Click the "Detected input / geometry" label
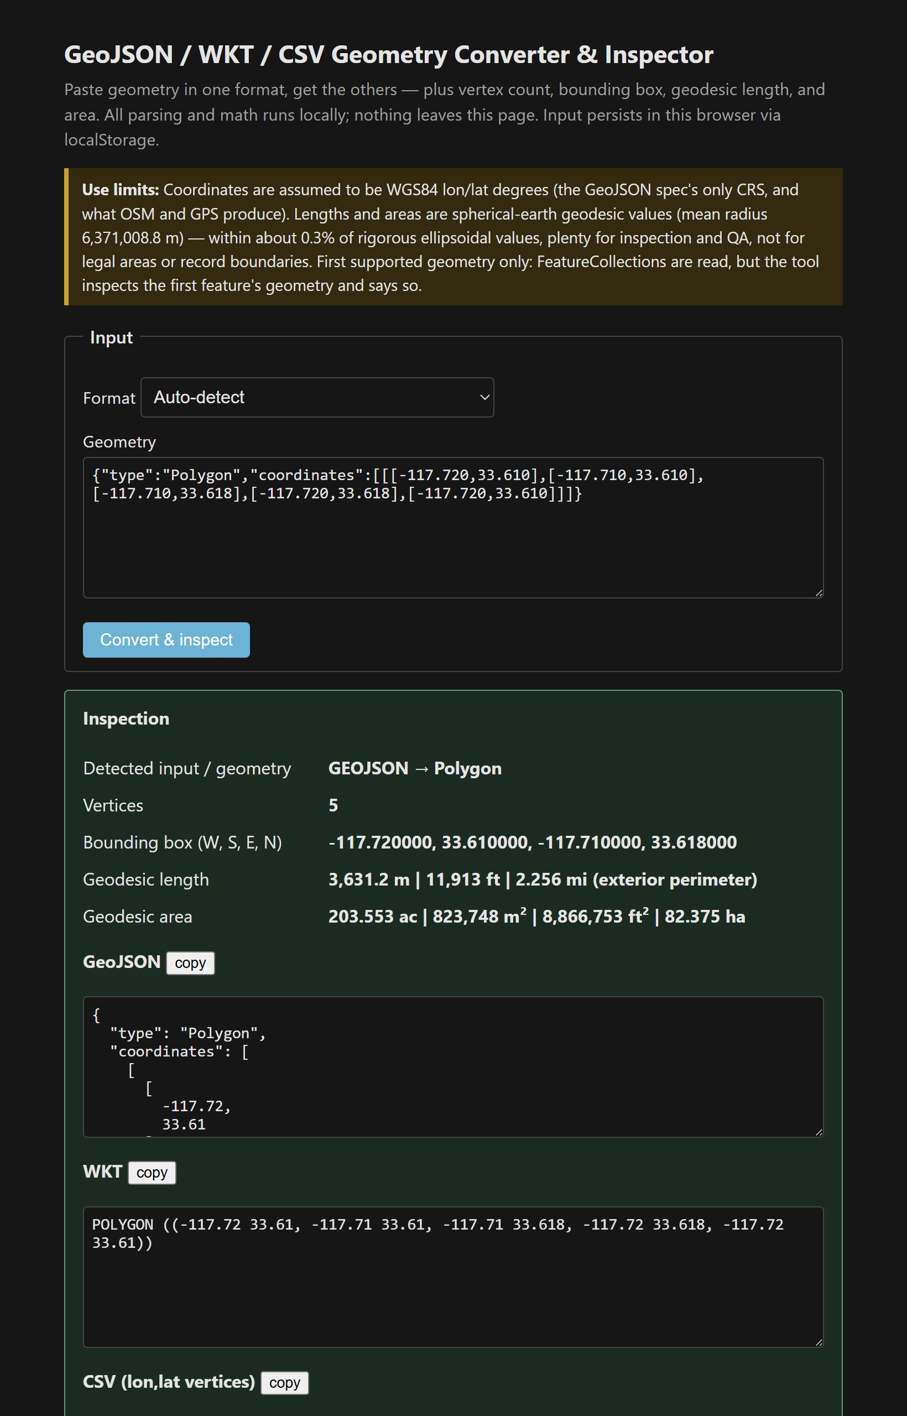 [x=187, y=769]
